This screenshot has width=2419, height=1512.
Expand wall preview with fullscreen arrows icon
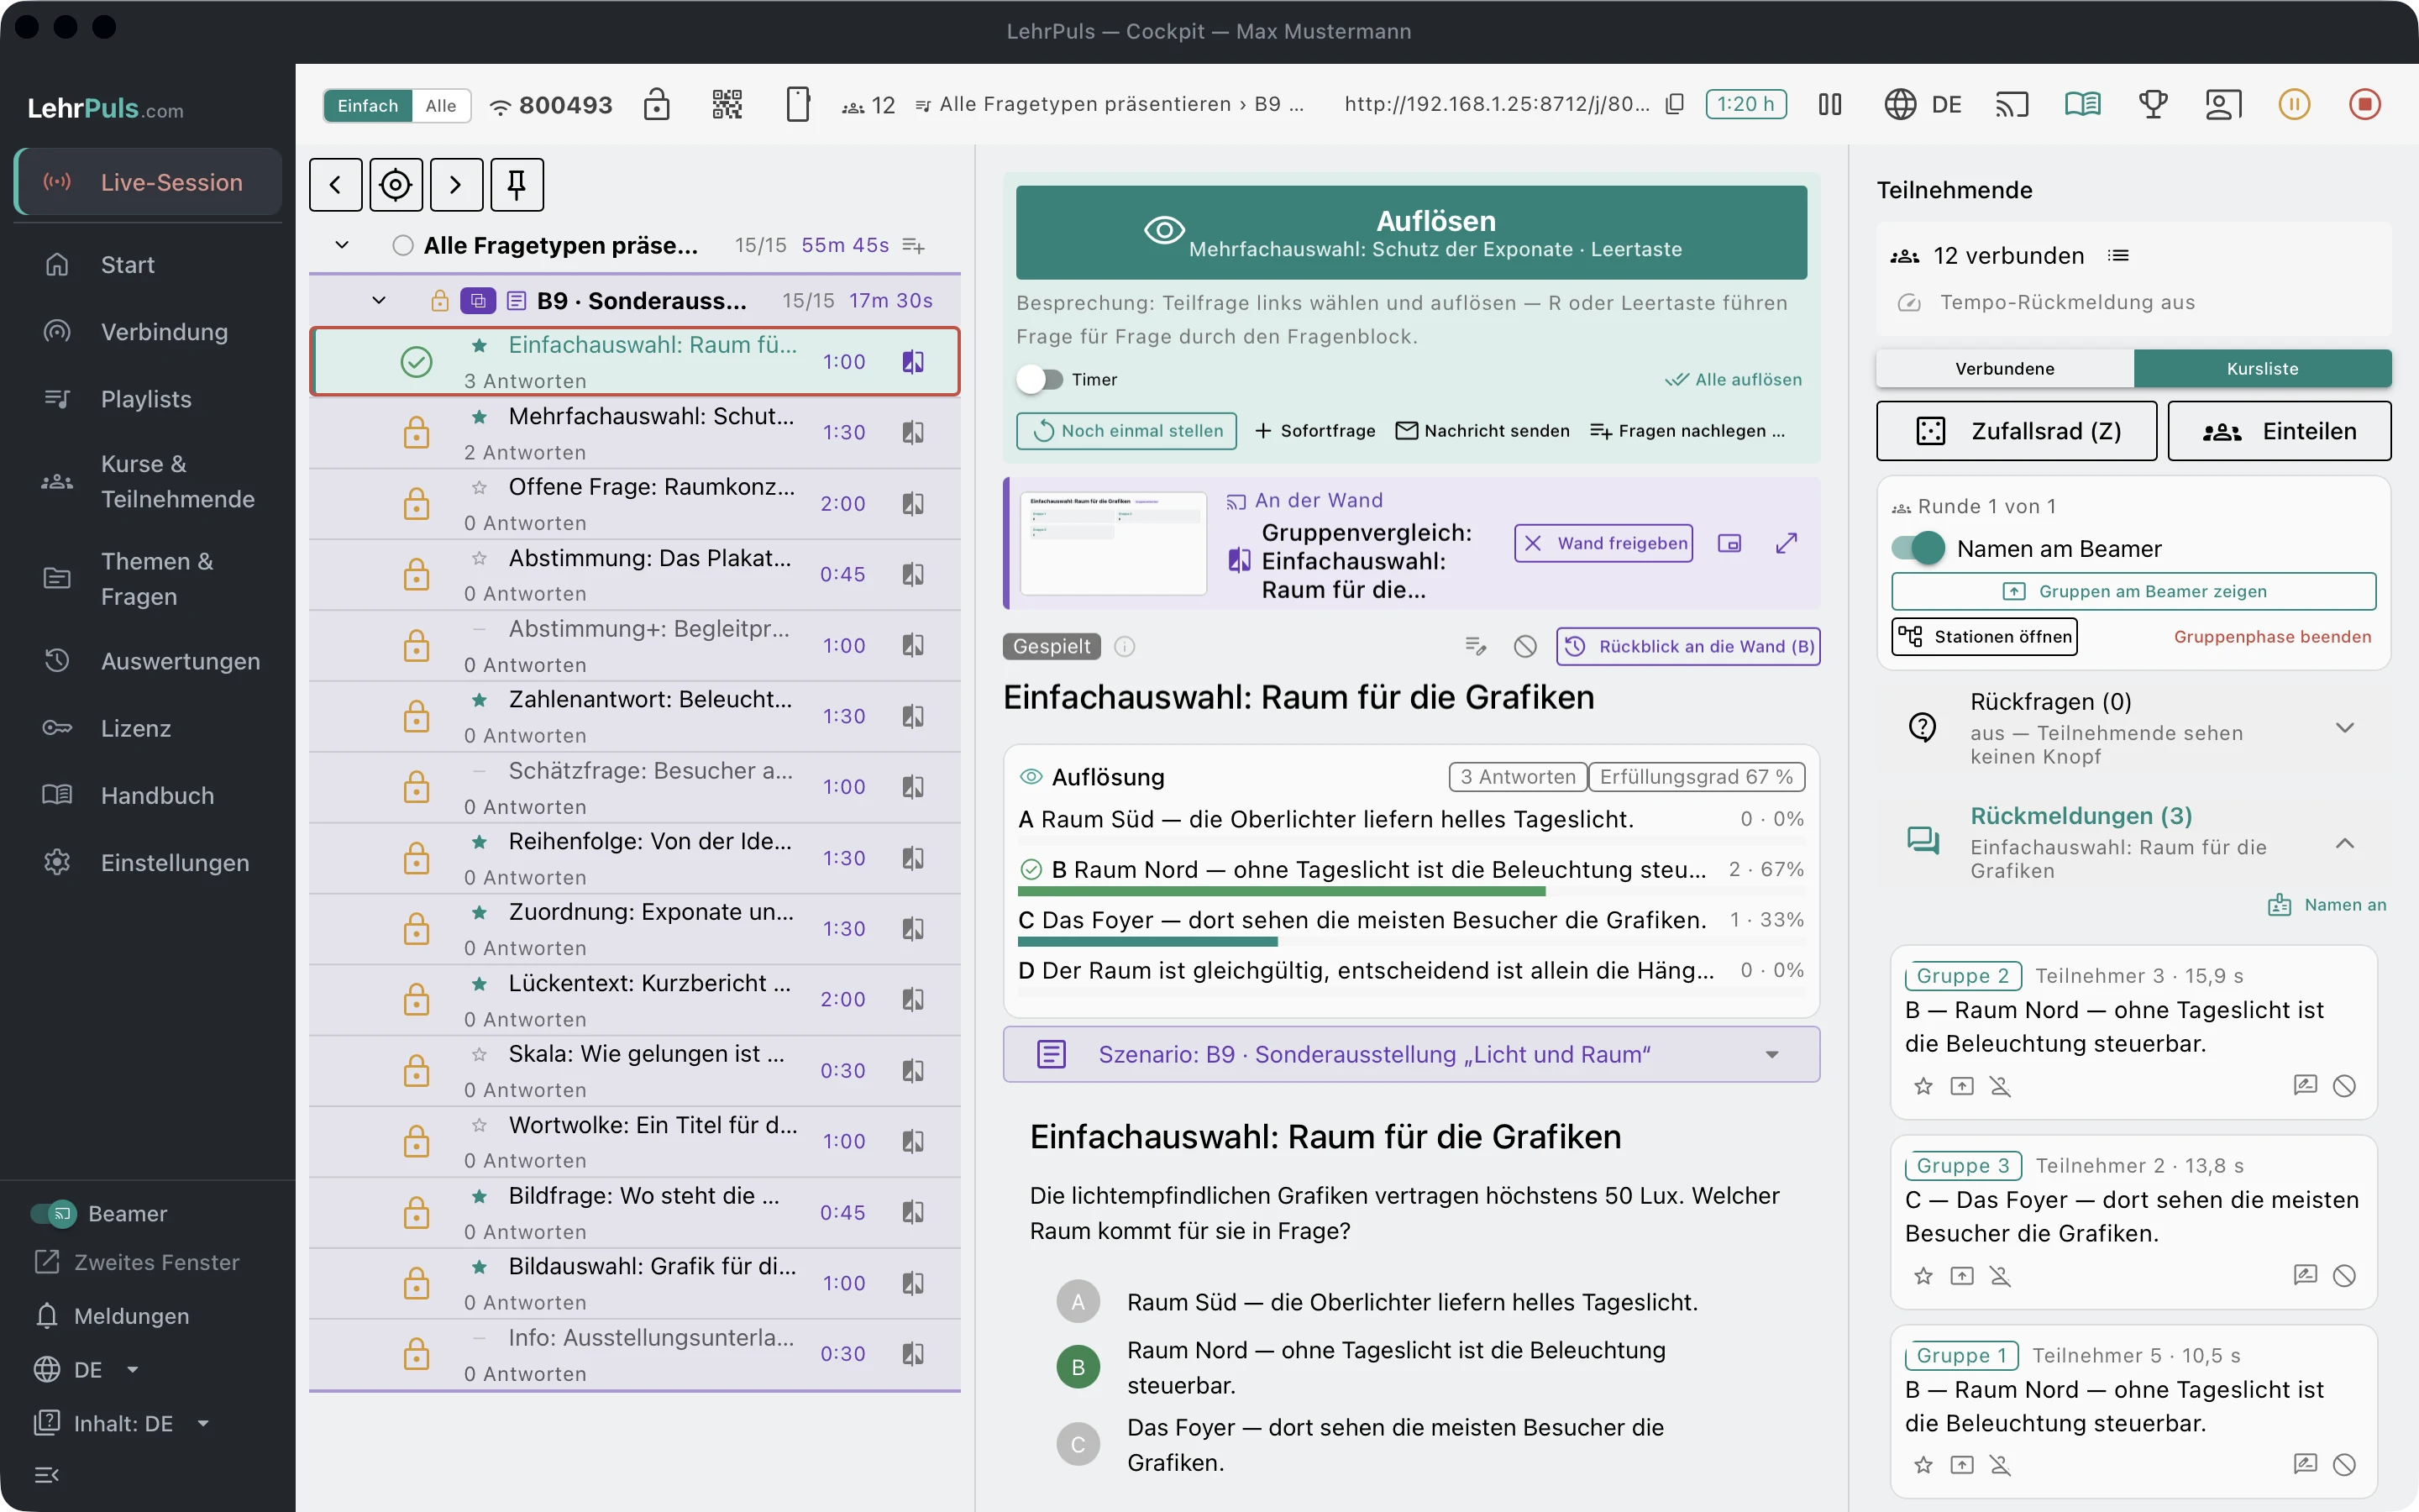(1787, 543)
